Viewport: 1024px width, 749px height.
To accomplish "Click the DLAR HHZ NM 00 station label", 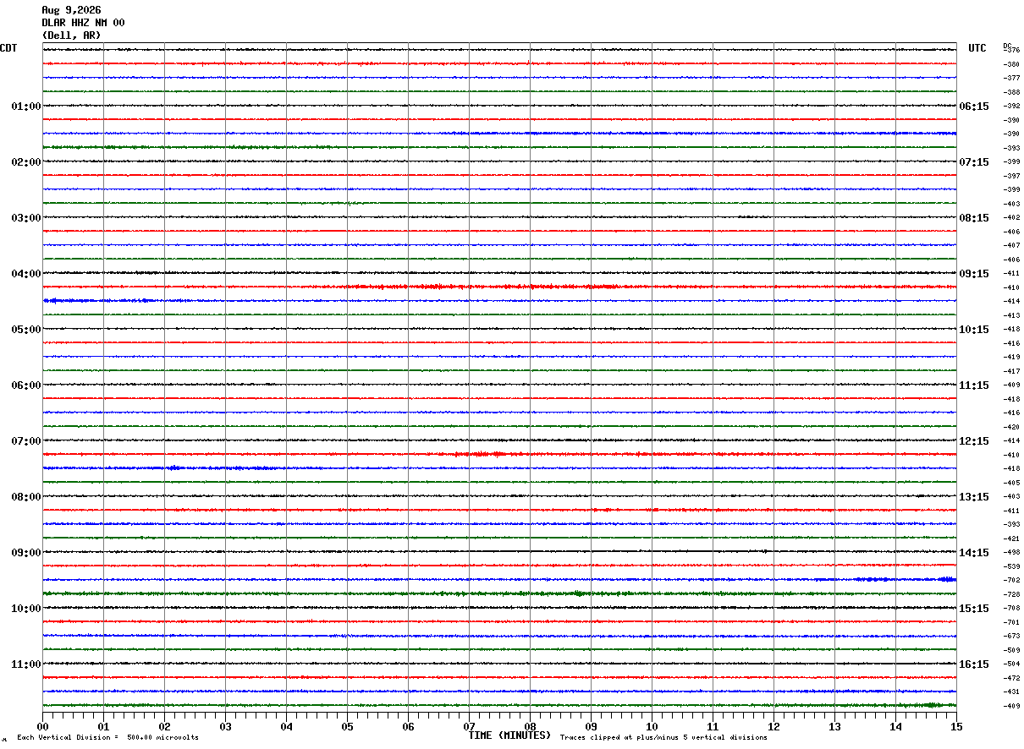I will coord(83,23).
